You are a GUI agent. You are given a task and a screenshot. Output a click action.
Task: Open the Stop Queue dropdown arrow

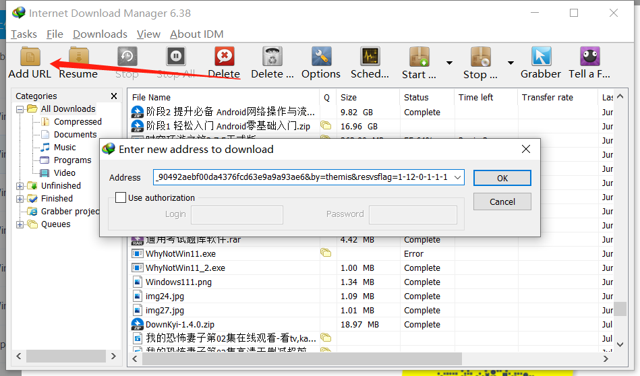tap(511, 62)
